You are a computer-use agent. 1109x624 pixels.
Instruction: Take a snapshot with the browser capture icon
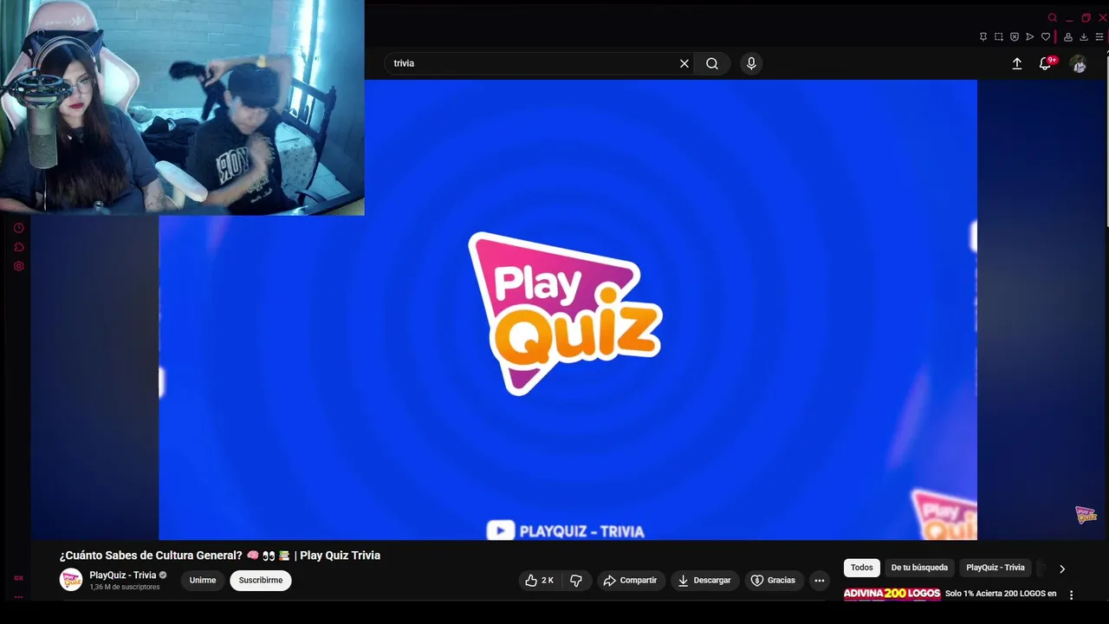click(x=999, y=37)
